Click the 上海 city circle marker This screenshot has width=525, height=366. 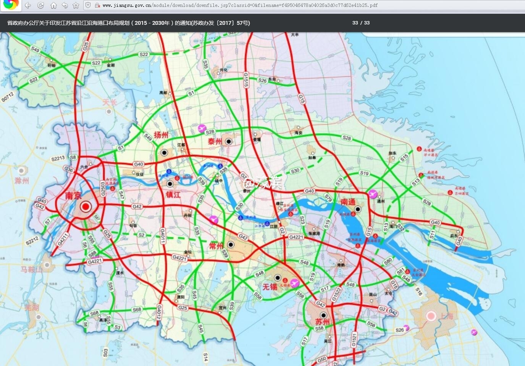pos(431,316)
